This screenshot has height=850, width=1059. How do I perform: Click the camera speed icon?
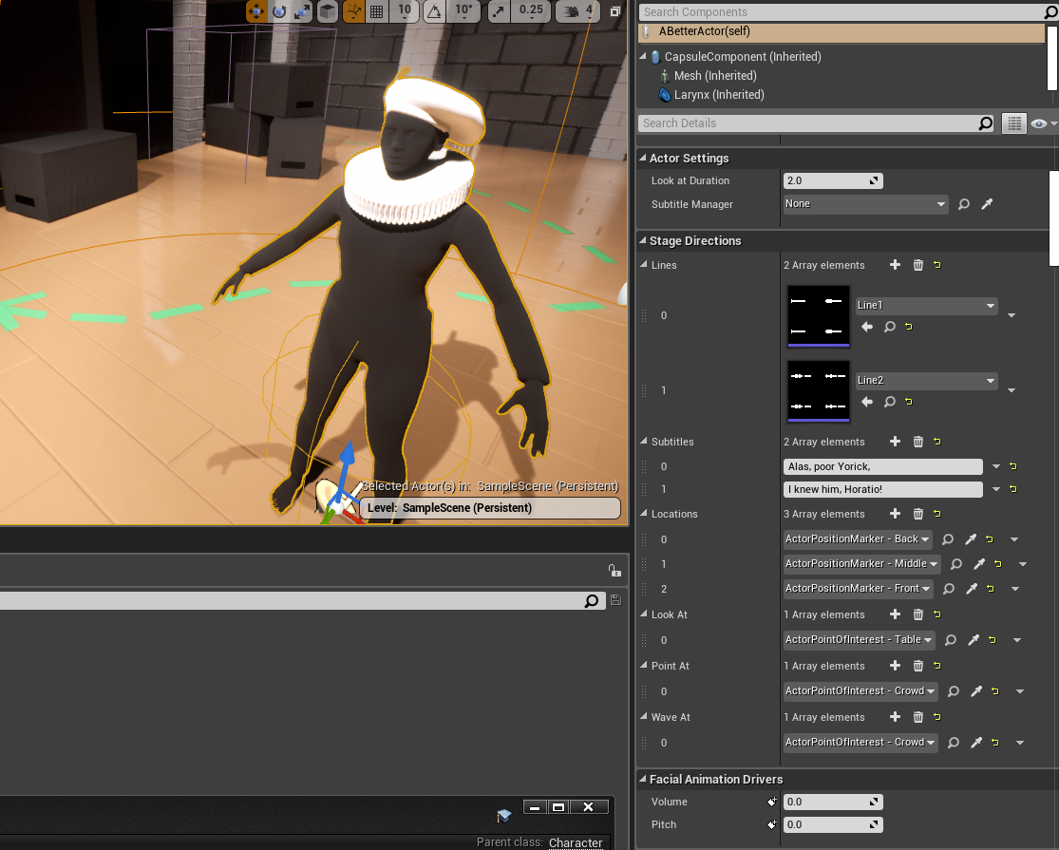click(572, 11)
